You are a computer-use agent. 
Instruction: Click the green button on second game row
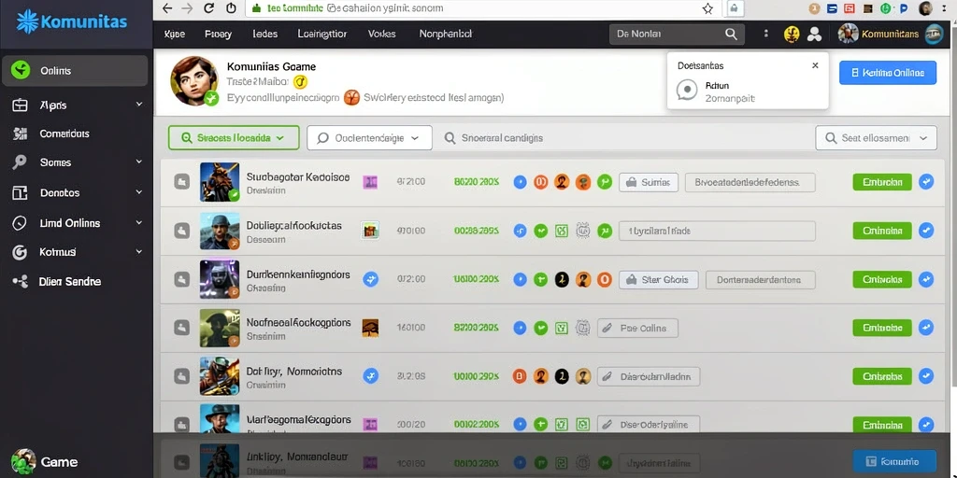point(882,231)
